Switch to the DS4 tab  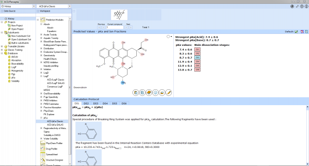pyautogui.click(x=105, y=103)
